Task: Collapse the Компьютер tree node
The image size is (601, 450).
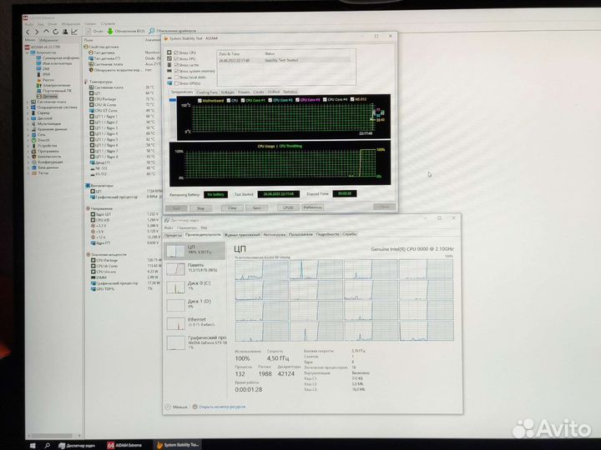Action: pyautogui.click(x=28, y=52)
